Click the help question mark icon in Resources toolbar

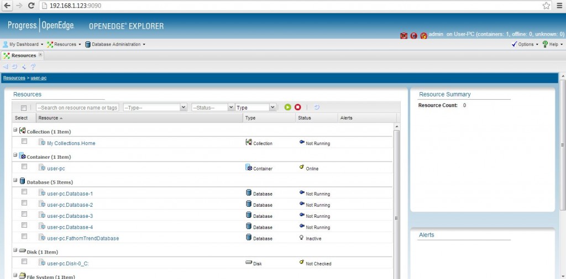pyautogui.click(x=33, y=67)
